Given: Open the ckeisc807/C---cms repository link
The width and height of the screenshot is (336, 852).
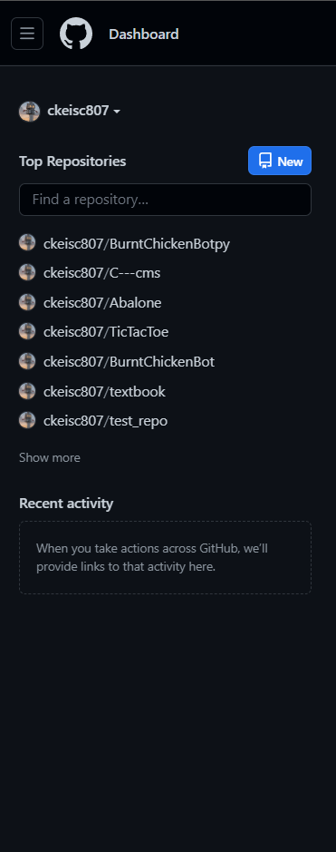Looking at the screenshot, I should click(101, 273).
